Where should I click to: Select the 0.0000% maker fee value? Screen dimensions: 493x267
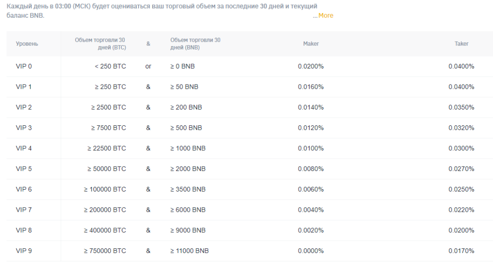point(311,251)
